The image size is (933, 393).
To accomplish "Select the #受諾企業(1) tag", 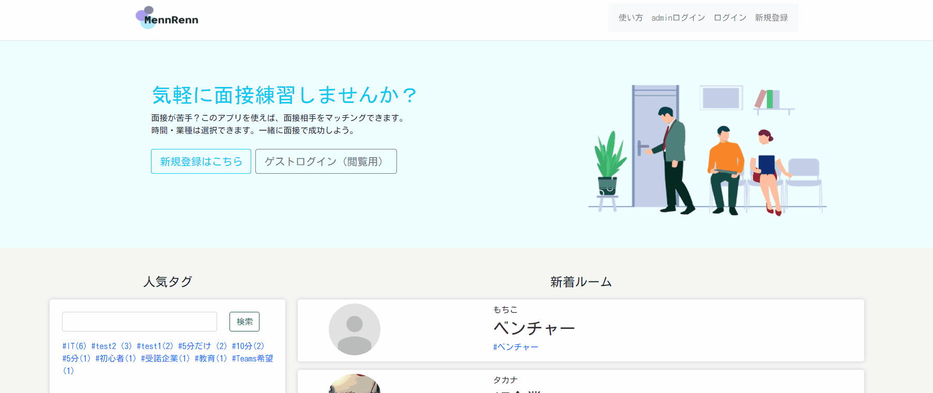I will [165, 358].
